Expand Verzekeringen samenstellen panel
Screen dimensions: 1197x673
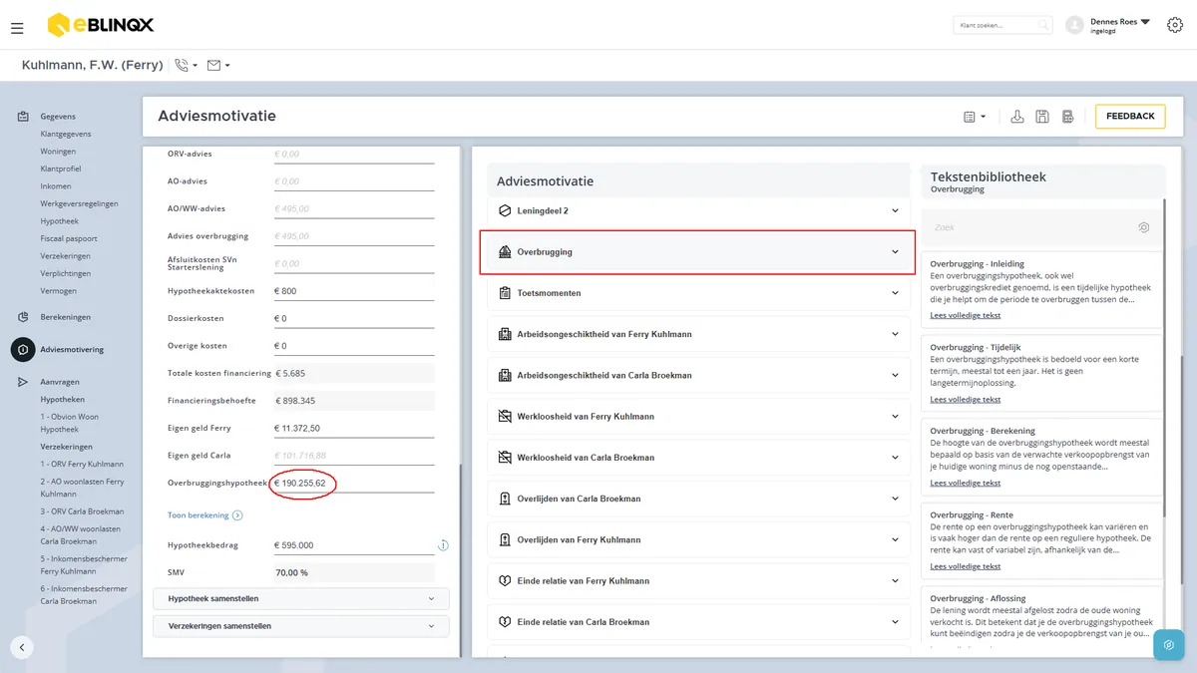(x=301, y=626)
